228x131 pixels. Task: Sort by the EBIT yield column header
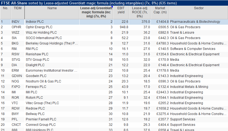tap(121, 12)
